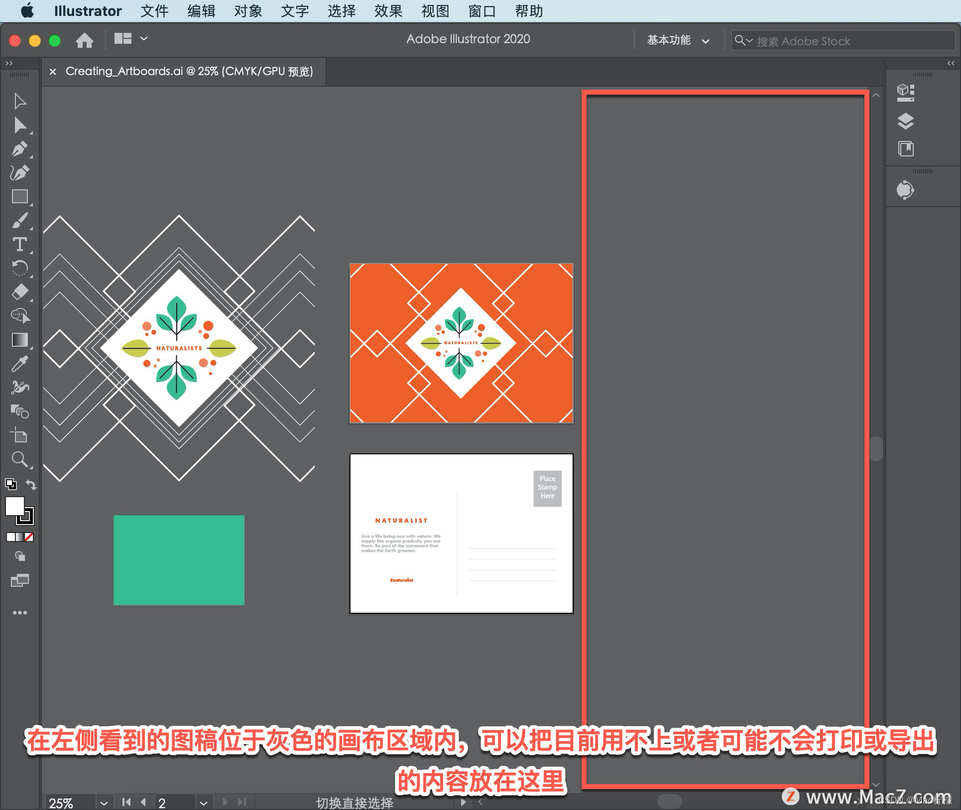Click the Home button
The height and width of the screenshot is (810, 961).
(85, 40)
